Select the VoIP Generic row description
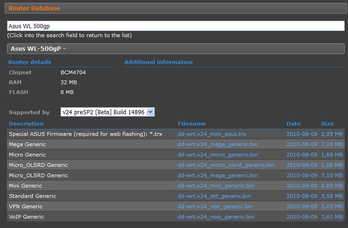Image resolution: width=348 pixels, height=228 pixels. point(26,217)
